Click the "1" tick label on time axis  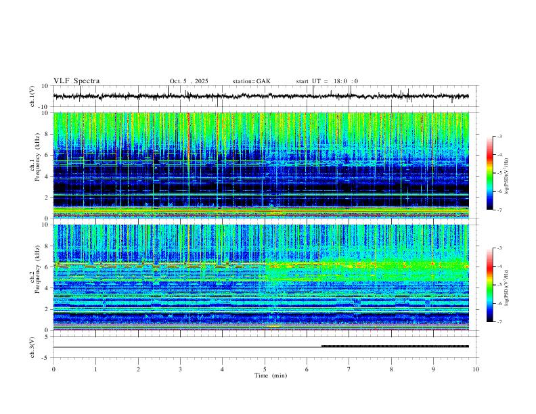95,369
